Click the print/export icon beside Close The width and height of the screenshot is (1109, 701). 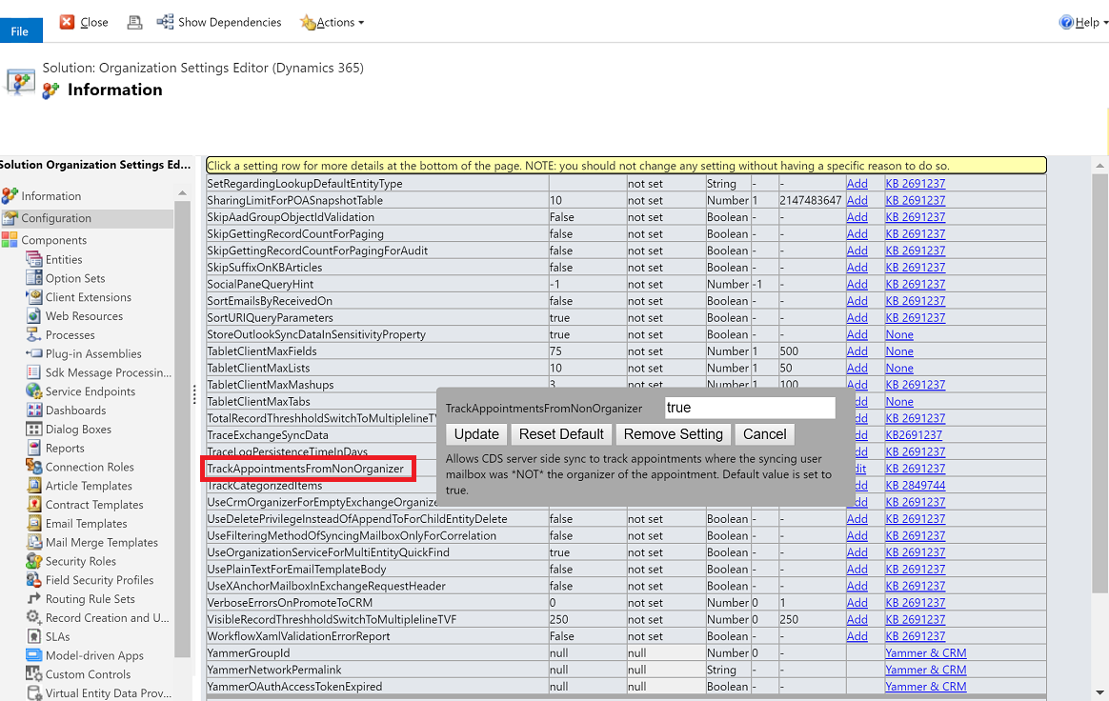[133, 23]
